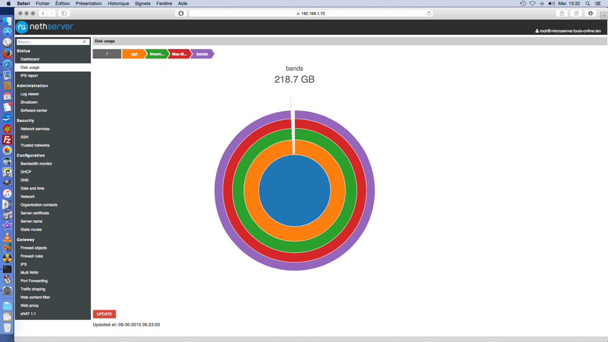Viewport: 608px width, 342px height.
Task: Show all tabs overview icon
Action: 576,13
